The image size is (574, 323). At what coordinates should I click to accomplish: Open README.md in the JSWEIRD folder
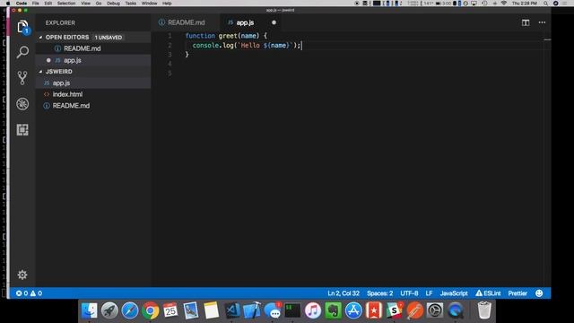(71, 106)
